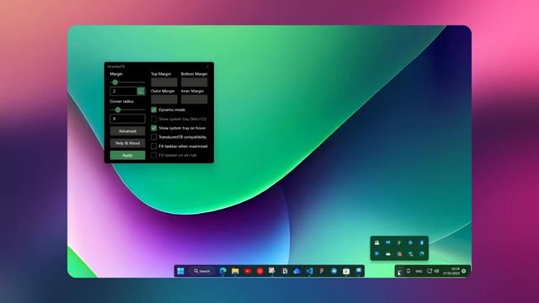Uncheck Show system tray on hover

click(154, 128)
